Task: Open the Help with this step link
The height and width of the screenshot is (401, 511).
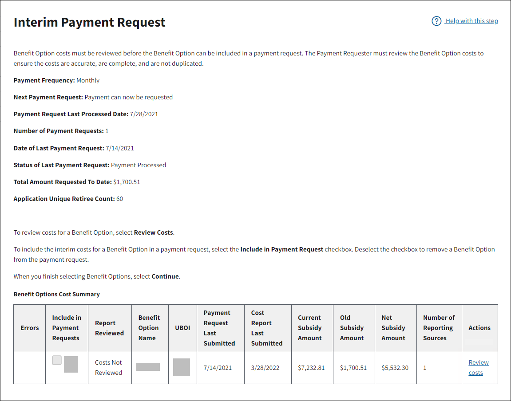Action: tap(471, 21)
